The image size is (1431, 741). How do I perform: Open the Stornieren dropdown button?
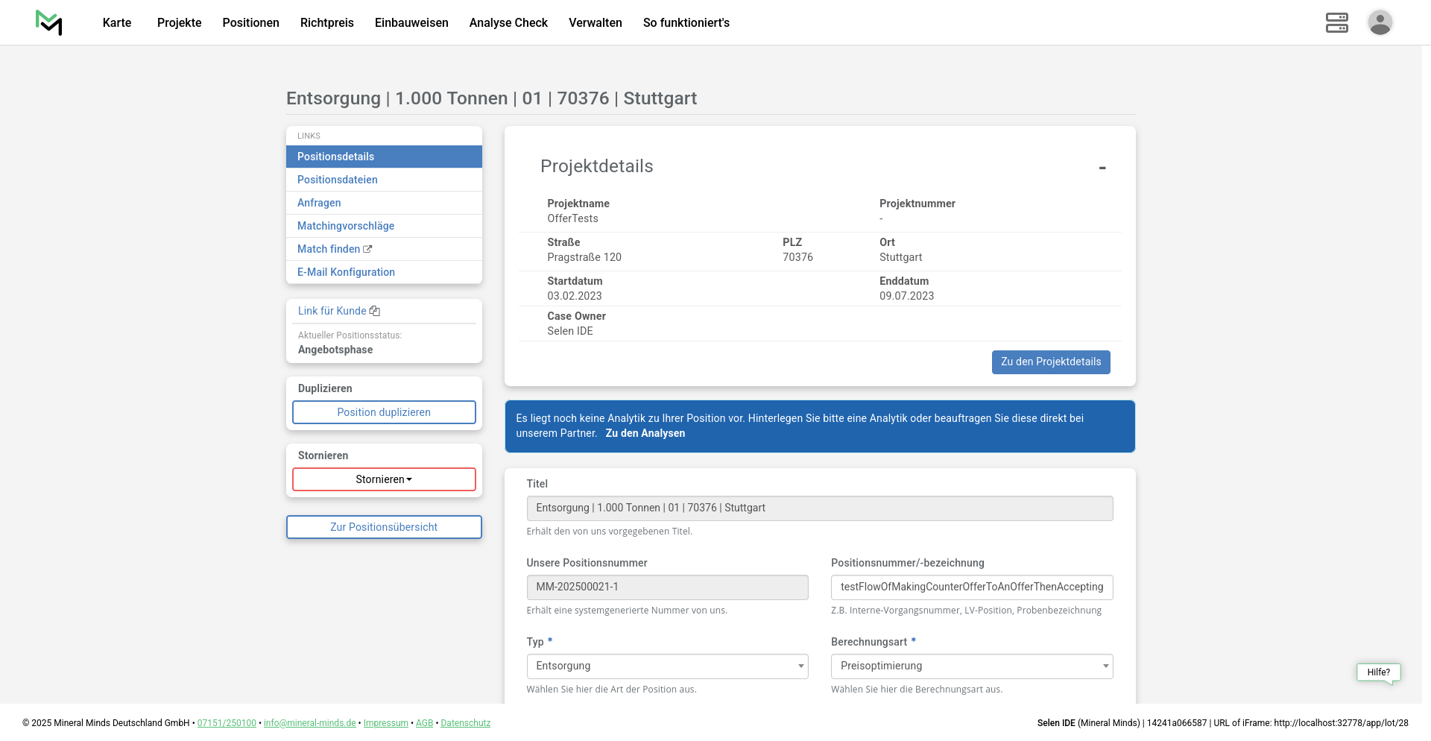[384, 479]
